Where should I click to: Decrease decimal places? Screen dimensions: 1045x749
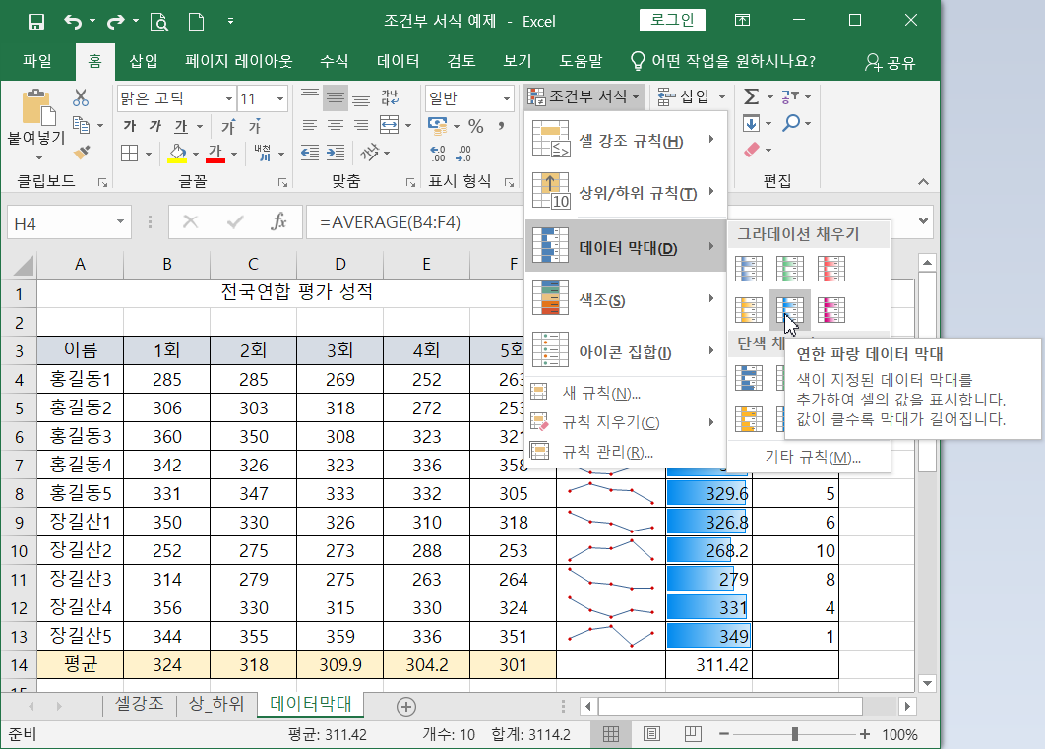pos(463,154)
